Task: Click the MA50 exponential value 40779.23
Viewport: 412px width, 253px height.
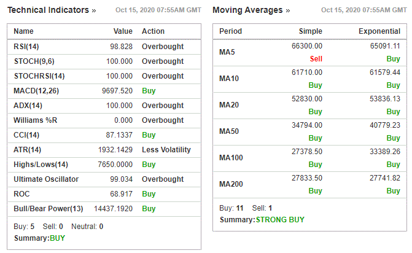Action: 385,125
